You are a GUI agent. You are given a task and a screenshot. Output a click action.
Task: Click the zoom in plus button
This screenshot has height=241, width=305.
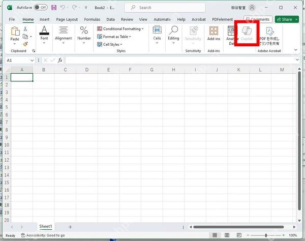point(284,235)
